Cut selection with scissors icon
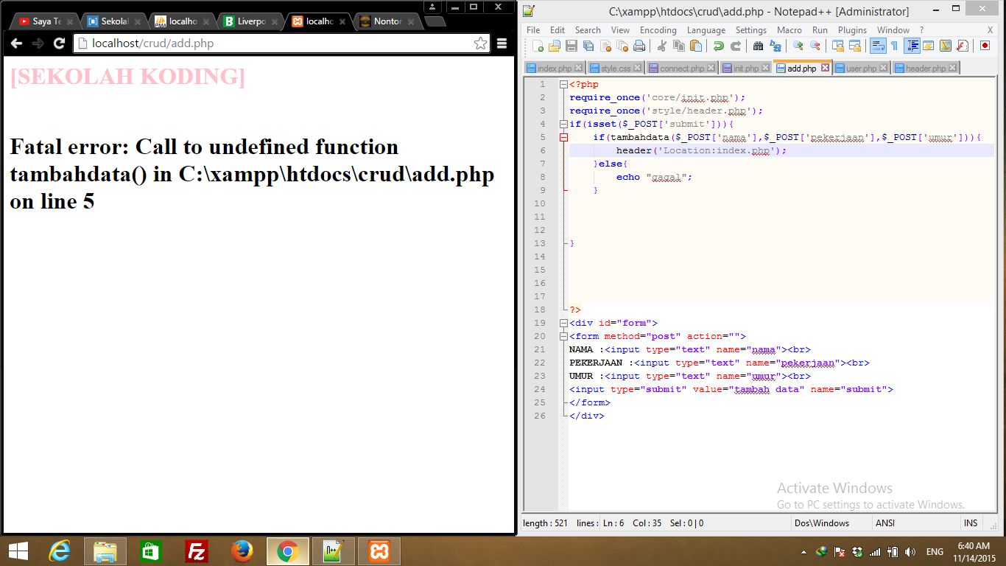Viewport: 1006px width, 566px height. click(x=661, y=46)
